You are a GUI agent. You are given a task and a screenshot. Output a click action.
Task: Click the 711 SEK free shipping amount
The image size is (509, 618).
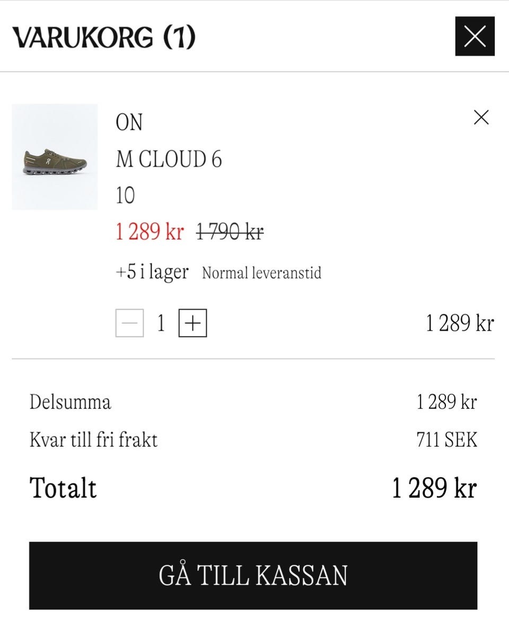[x=446, y=440]
